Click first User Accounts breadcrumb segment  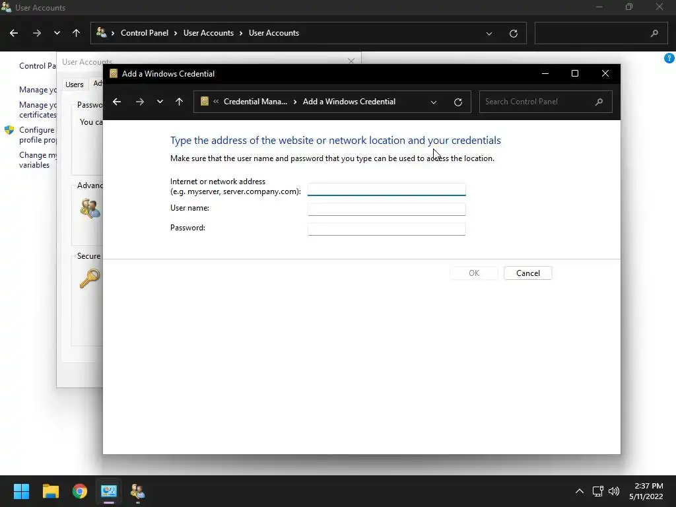[209, 33]
